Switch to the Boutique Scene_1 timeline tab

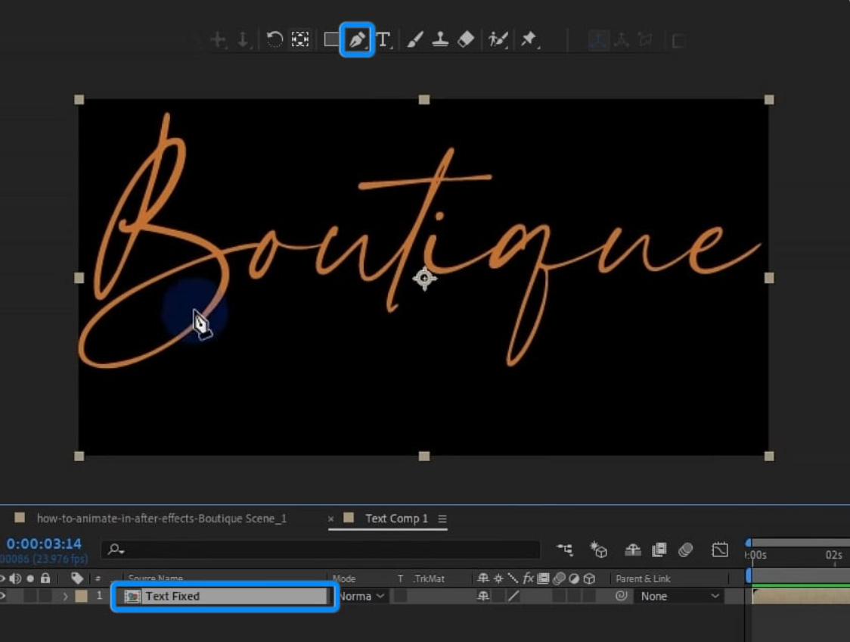click(162, 519)
